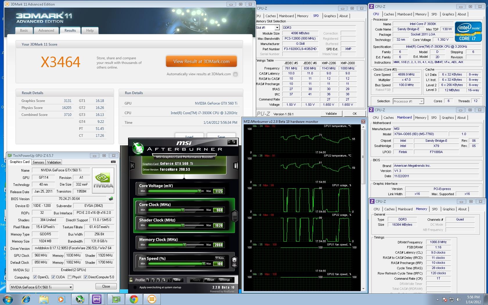Open Windows Media Player from the taskbar
The width and height of the screenshot is (488, 305).
61,299
